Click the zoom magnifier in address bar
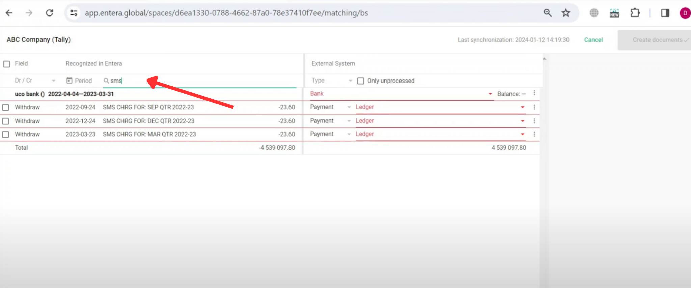This screenshot has width=691, height=288. [547, 13]
